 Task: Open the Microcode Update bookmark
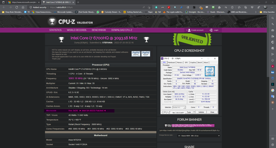(63, 12)
